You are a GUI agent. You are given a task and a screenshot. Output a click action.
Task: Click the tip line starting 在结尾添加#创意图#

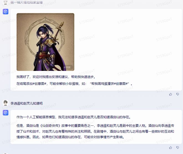coord(75,84)
